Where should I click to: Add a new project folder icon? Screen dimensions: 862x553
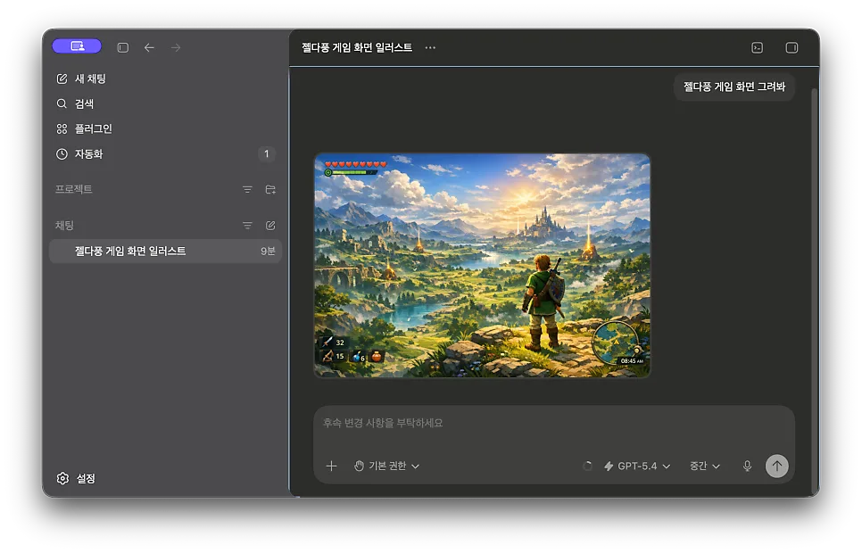pos(270,190)
